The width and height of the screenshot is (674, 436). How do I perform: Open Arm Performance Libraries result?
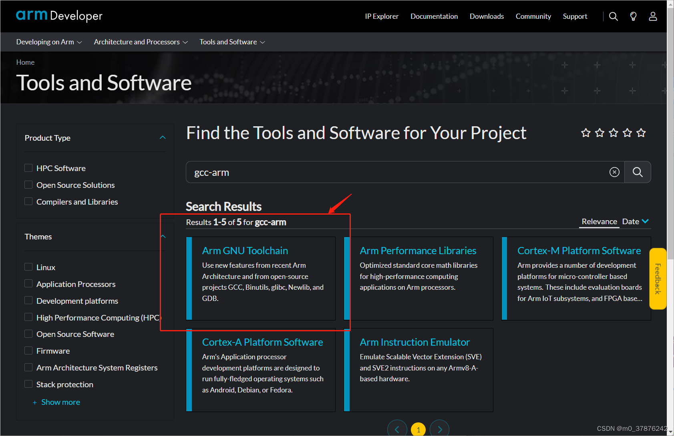pos(418,251)
